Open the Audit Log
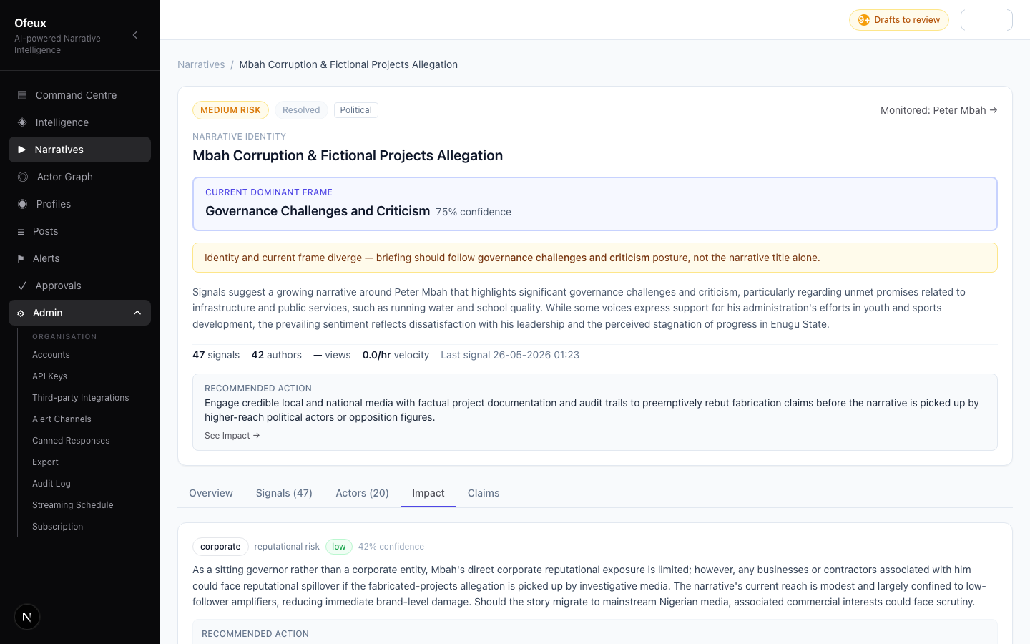Image resolution: width=1030 pixels, height=644 pixels. click(51, 484)
